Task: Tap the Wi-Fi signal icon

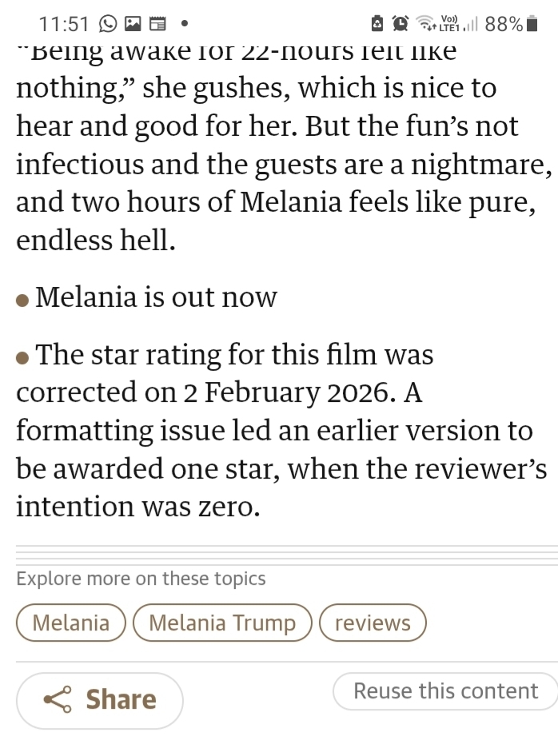Action: (424, 24)
